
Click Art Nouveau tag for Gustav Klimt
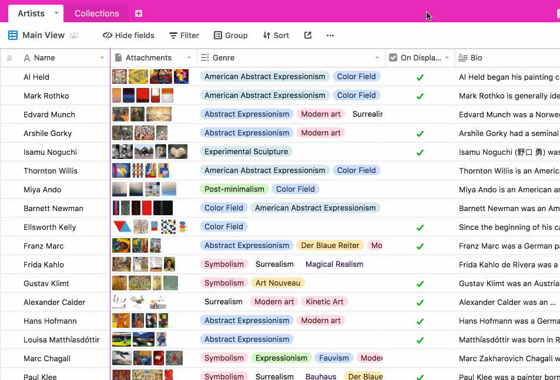point(278,283)
